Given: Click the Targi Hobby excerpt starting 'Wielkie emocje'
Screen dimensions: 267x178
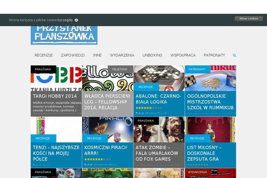Looking at the screenshot, I should [x=57, y=108].
